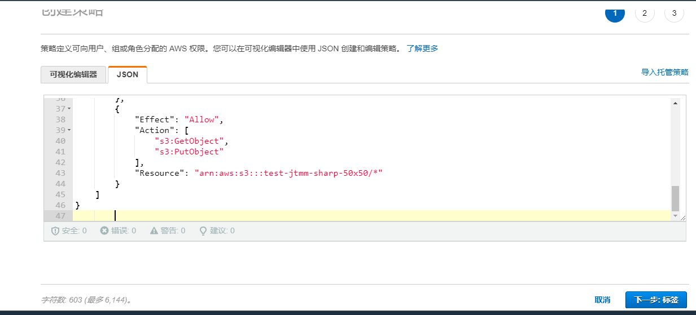Click line number 42 in gutter
Image resolution: width=696 pixels, height=315 pixels.
coord(60,162)
